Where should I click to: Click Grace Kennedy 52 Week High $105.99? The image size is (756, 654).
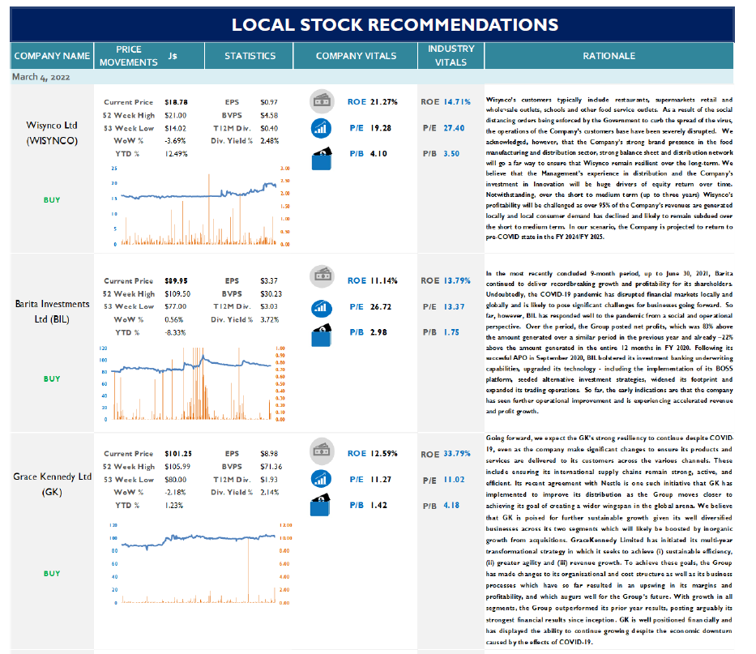[x=177, y=467]
